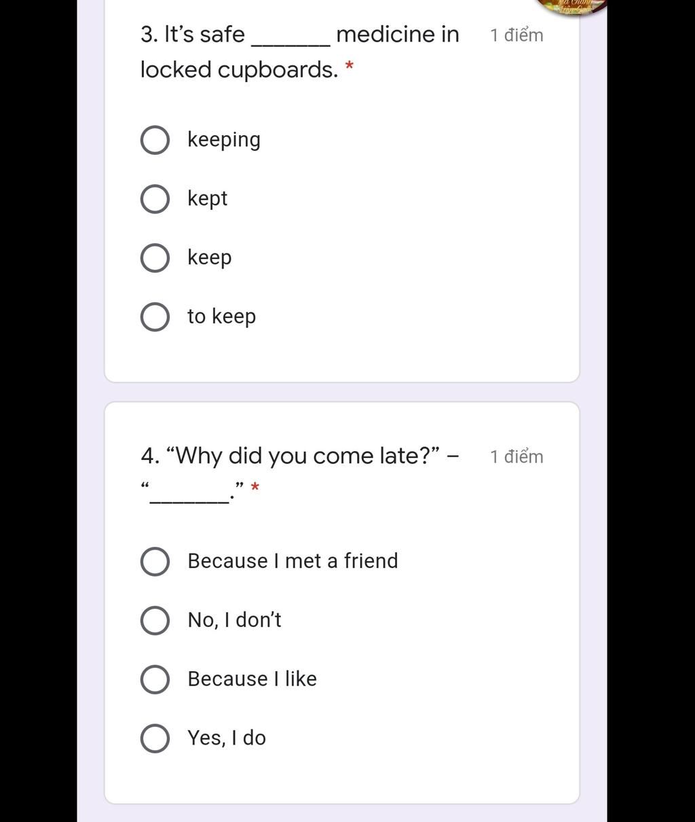Click the question 4 text 'Why did you come late?'
Viewport: 695px width, 822px height.
(303, 456)
